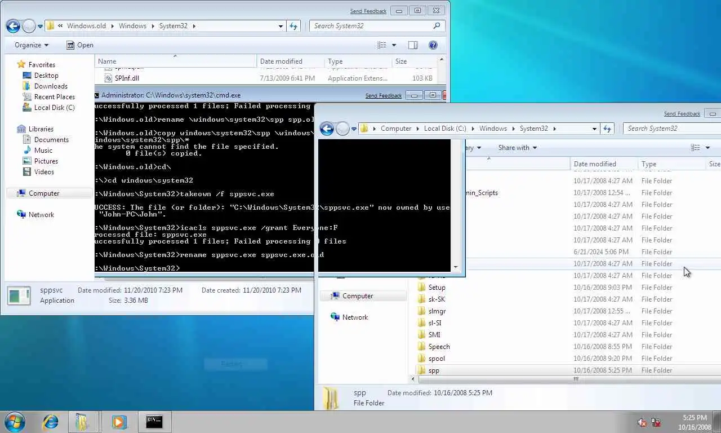Click the 6/21/2024 5:06 PM date cell

(600, 252)
